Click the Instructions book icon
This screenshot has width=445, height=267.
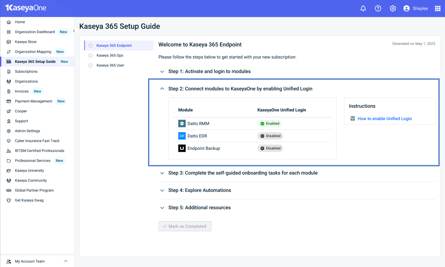click(x=353, y=119)
